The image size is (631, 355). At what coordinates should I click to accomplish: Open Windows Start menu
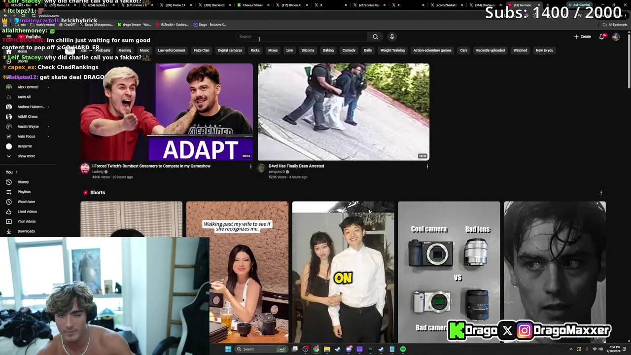(228, 349)
